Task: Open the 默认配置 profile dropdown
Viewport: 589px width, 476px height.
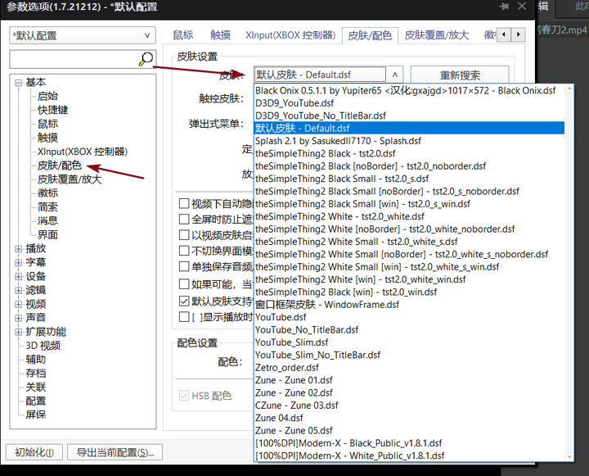Action: (x=83, y=36)
